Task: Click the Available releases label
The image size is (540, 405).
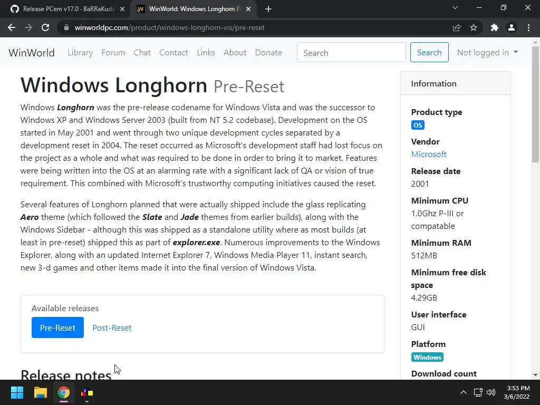Action: coord(65,308)
